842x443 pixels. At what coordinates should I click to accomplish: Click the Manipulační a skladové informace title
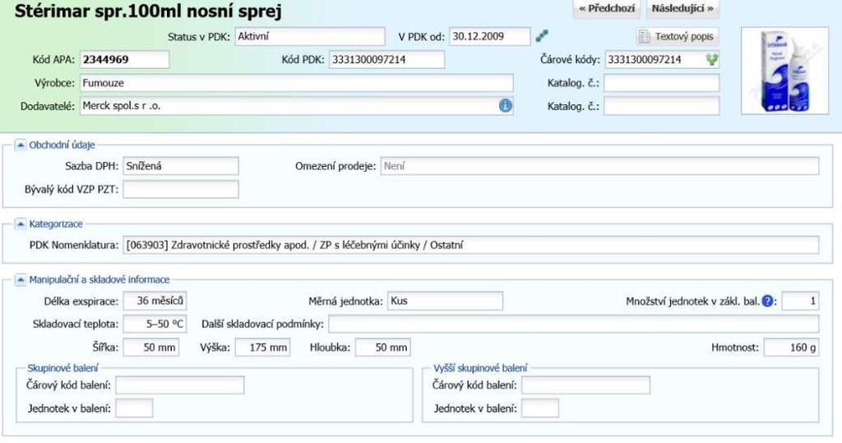pyautogui.click(x=99, y=279)
